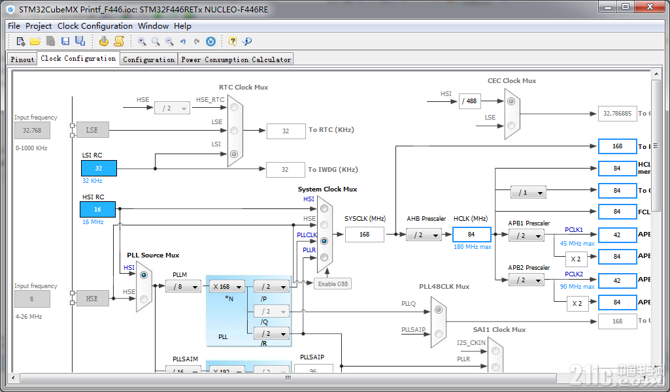
Task: Zoom in on the clock diagram
Action: [142, 41]
